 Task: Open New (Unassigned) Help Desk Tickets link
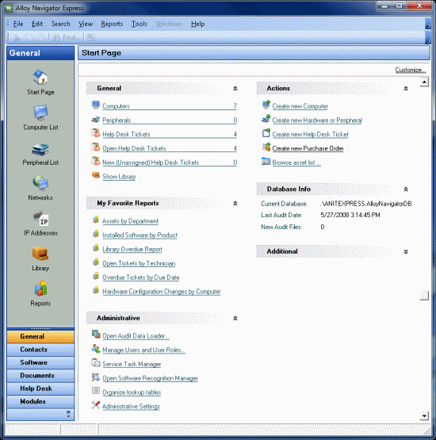[151, 163]
